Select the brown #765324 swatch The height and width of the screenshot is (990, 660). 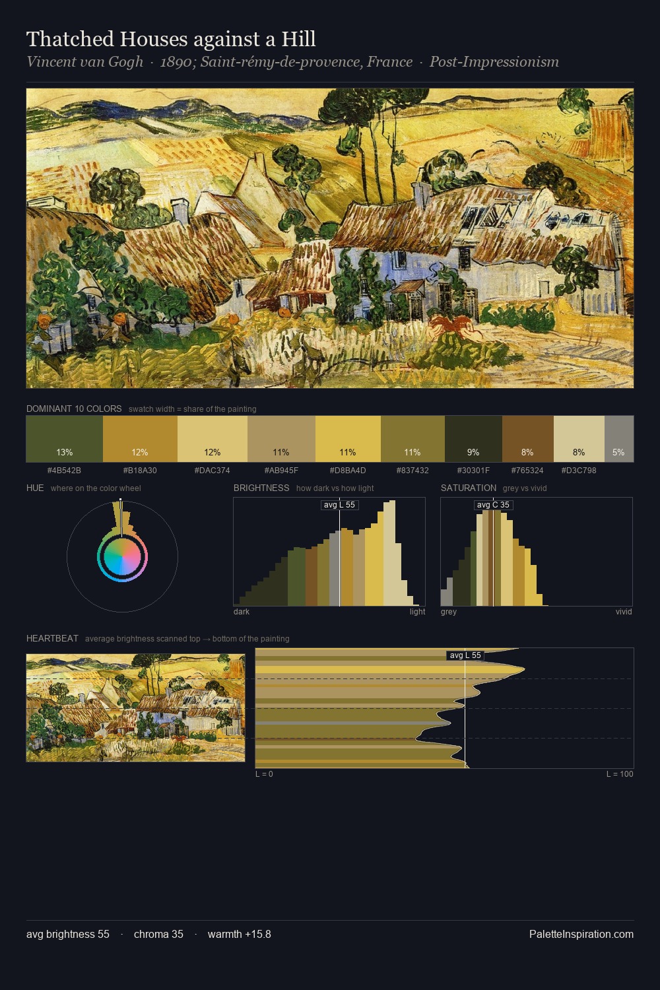pos(527,439)
